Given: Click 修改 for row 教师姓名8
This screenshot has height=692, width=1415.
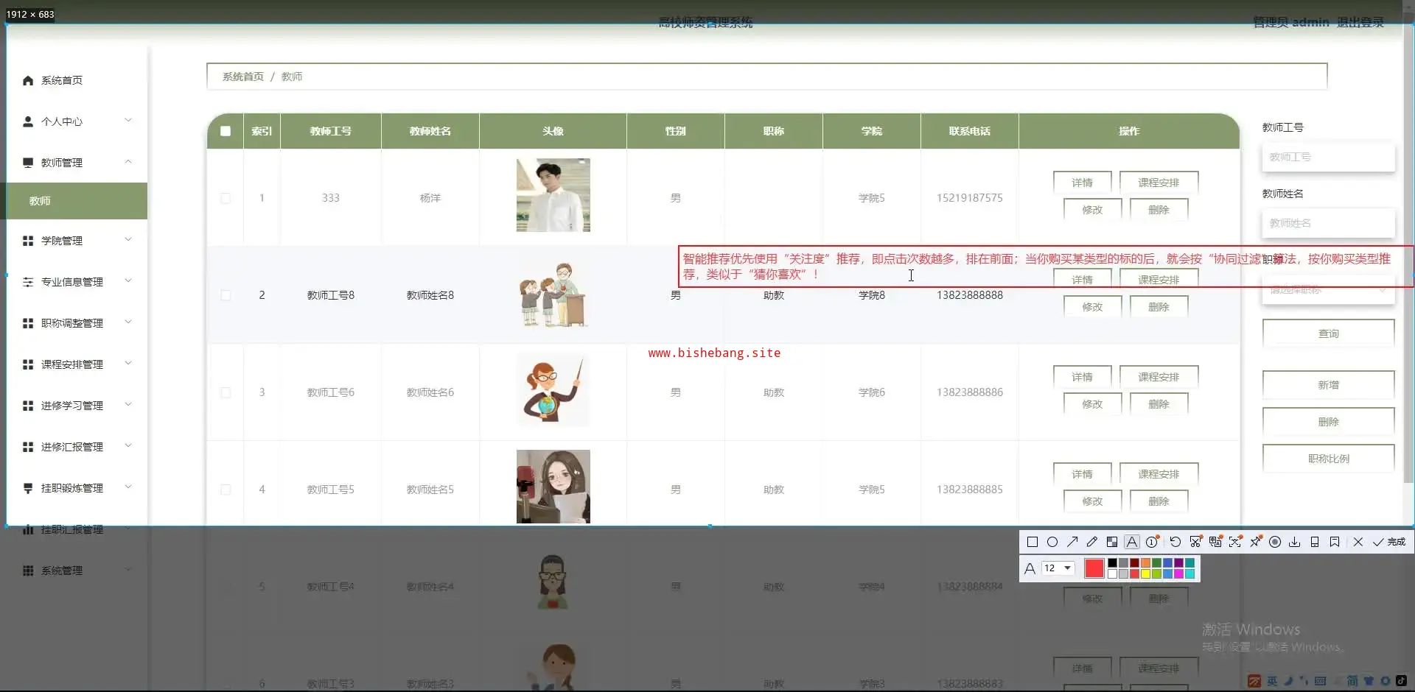Looking at the screenshot, I should 1092,307.
